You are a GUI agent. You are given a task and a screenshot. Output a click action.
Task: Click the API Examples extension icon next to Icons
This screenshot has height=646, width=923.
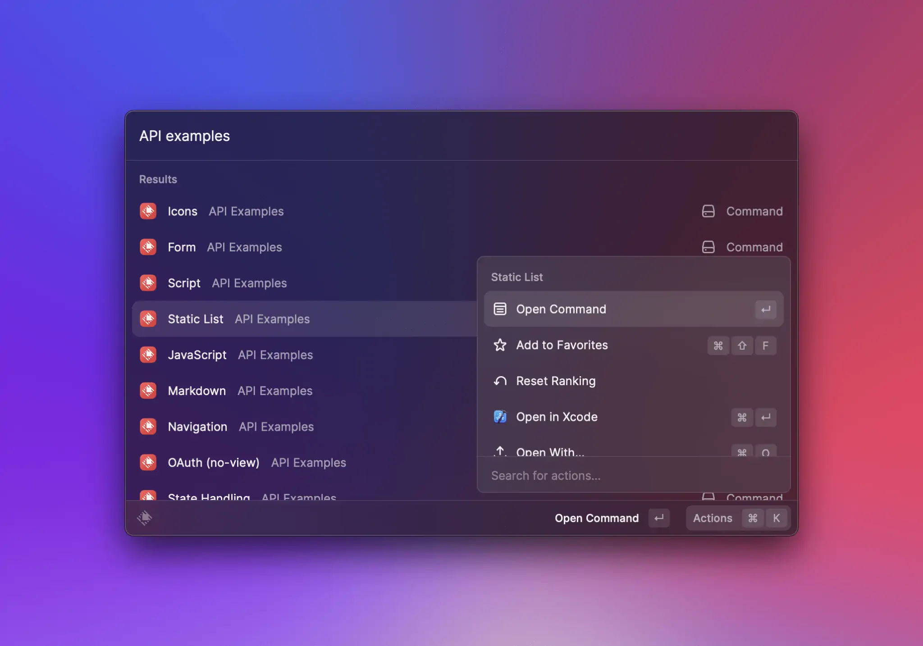(148, 211)
